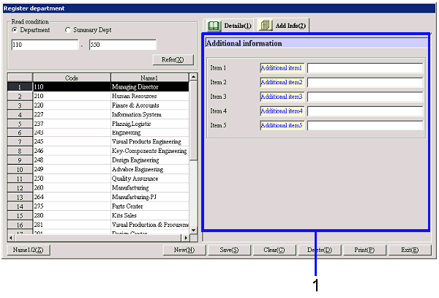Click the start department code field showing 110
This screenshot has width=439, height=298.
tap(44, 45)
